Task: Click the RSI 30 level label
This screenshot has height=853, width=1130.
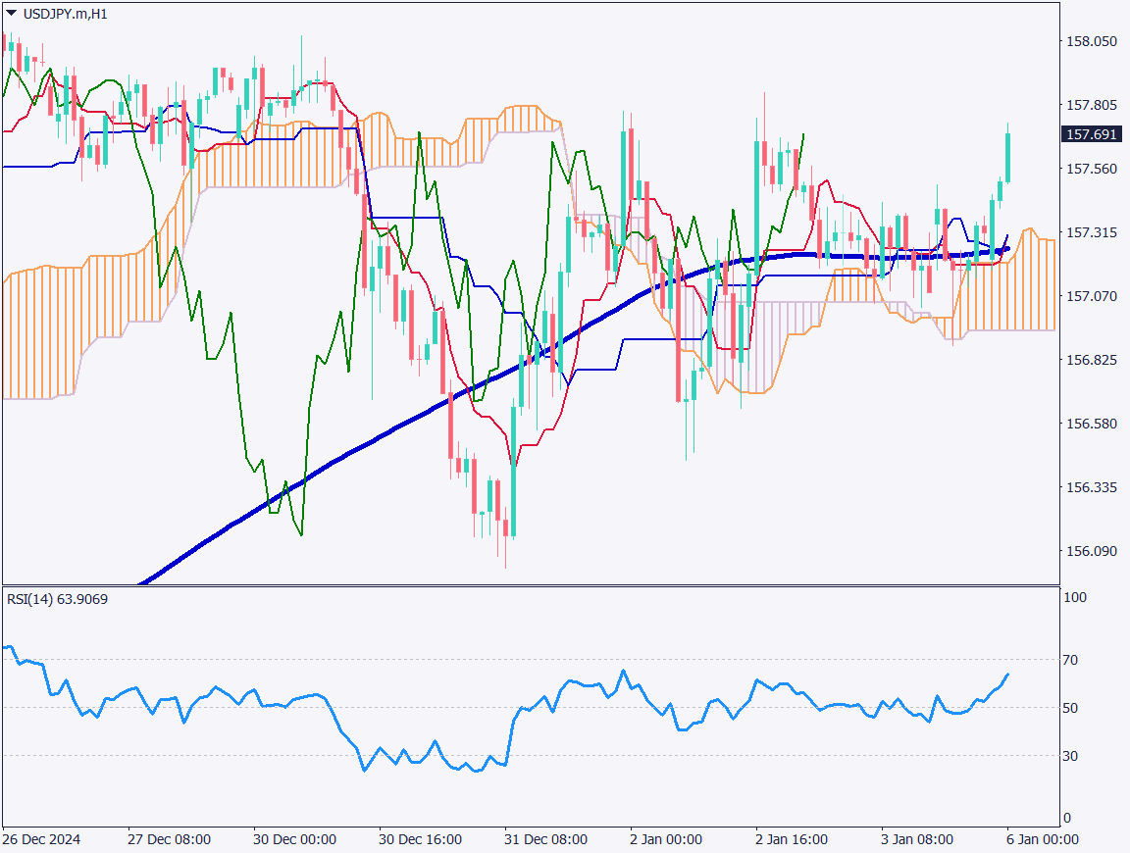Action: (1071, 756)
